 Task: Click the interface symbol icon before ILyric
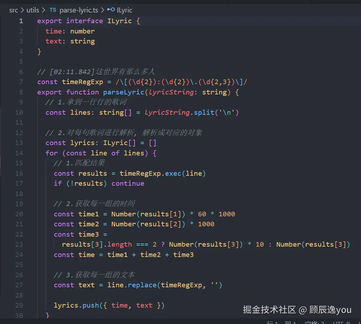111,10
